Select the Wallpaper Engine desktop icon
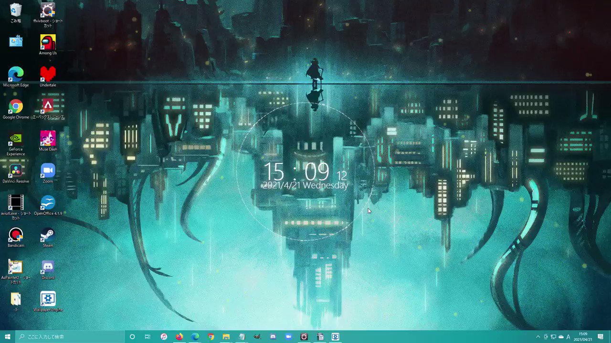This screenshot has width=611, height=343. point(48,302)
